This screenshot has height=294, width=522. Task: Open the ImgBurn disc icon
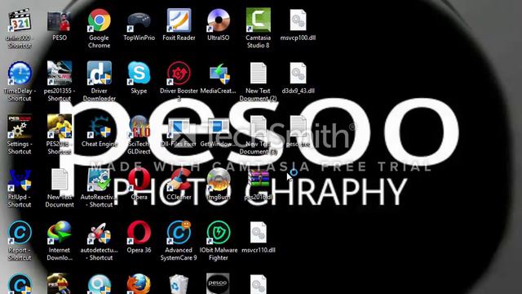[x=219, y=180]
